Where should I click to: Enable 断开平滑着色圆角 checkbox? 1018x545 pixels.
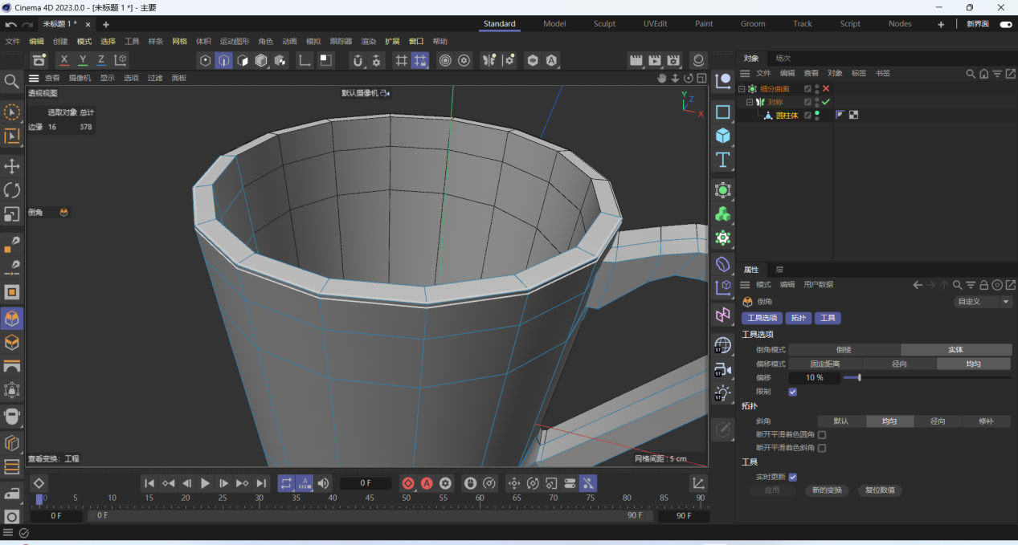(821, 434)
